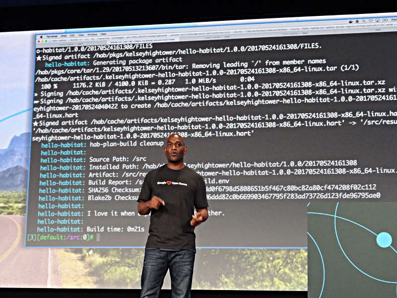Open the Help menu
Viewport: 397px width, 298px height.
103,34
